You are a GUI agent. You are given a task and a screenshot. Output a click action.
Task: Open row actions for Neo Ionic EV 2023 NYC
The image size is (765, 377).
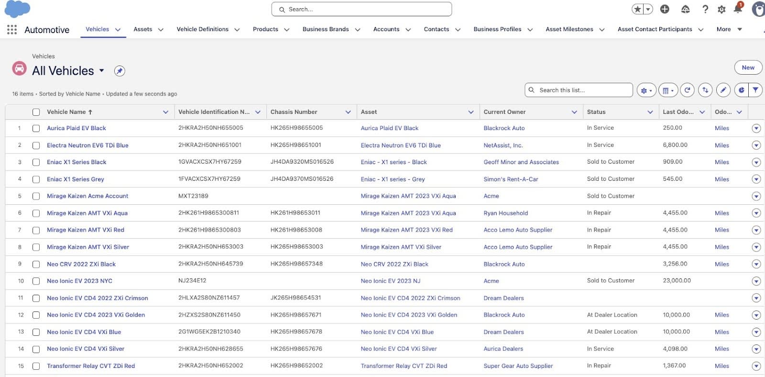(756, 281)
